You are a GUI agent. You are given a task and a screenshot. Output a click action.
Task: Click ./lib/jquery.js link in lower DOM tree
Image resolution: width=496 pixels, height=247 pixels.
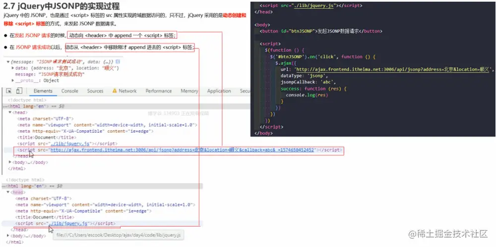[x=68, y=223]
